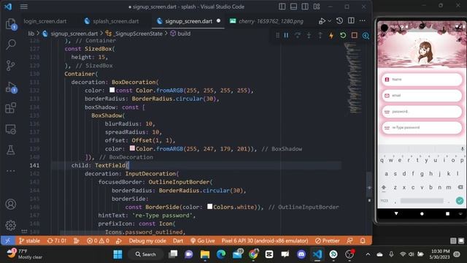Grab the debug toolbar drag handle
This screenshot has height=263, width=467.
tap(277, 36)
